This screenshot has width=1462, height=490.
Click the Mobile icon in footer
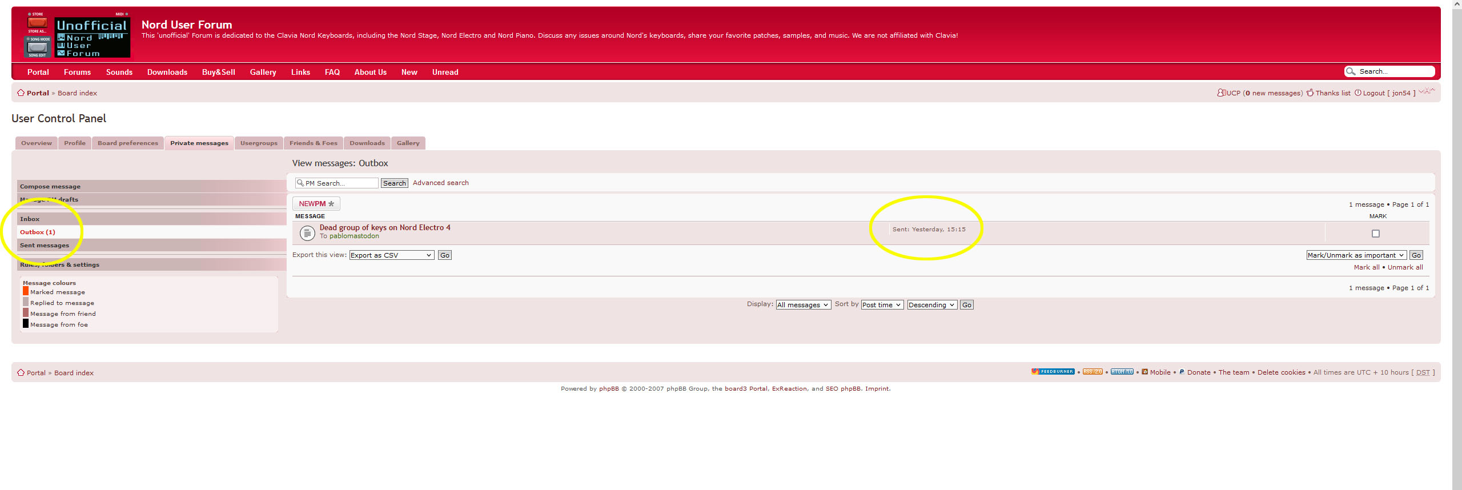tap(1144, 372)
